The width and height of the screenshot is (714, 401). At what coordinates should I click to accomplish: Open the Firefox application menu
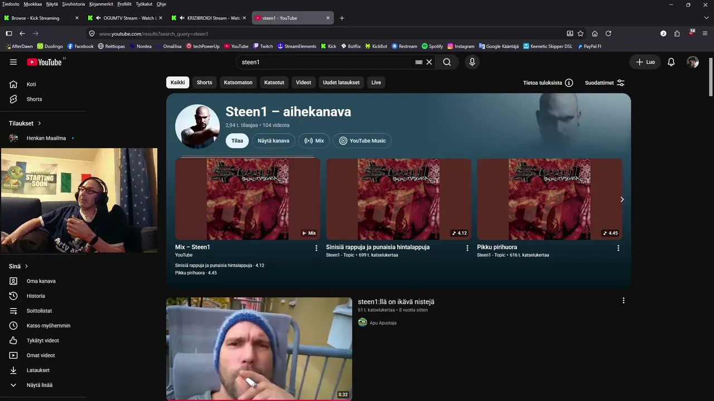click(705, 33)
